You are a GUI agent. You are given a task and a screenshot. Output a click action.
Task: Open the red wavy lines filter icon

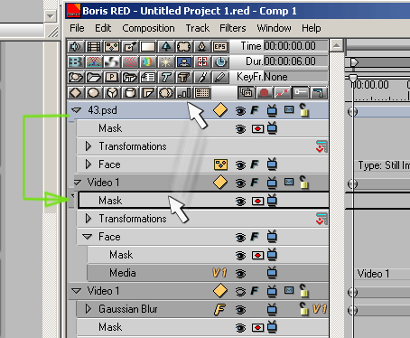[130, 61]
